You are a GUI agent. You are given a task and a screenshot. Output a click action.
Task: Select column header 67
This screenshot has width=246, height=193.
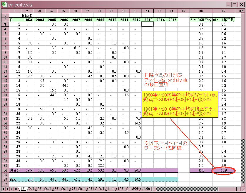224,11
